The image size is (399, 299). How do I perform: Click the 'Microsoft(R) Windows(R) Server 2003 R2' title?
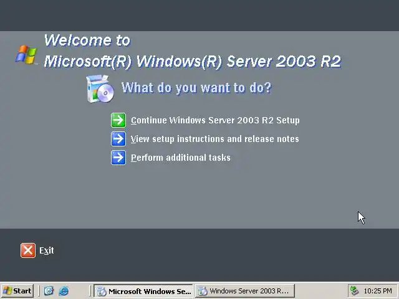[x=193, y=61]
